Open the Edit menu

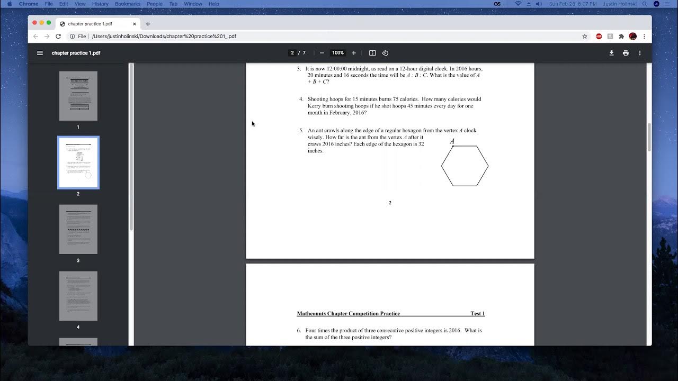click(64, 4)
